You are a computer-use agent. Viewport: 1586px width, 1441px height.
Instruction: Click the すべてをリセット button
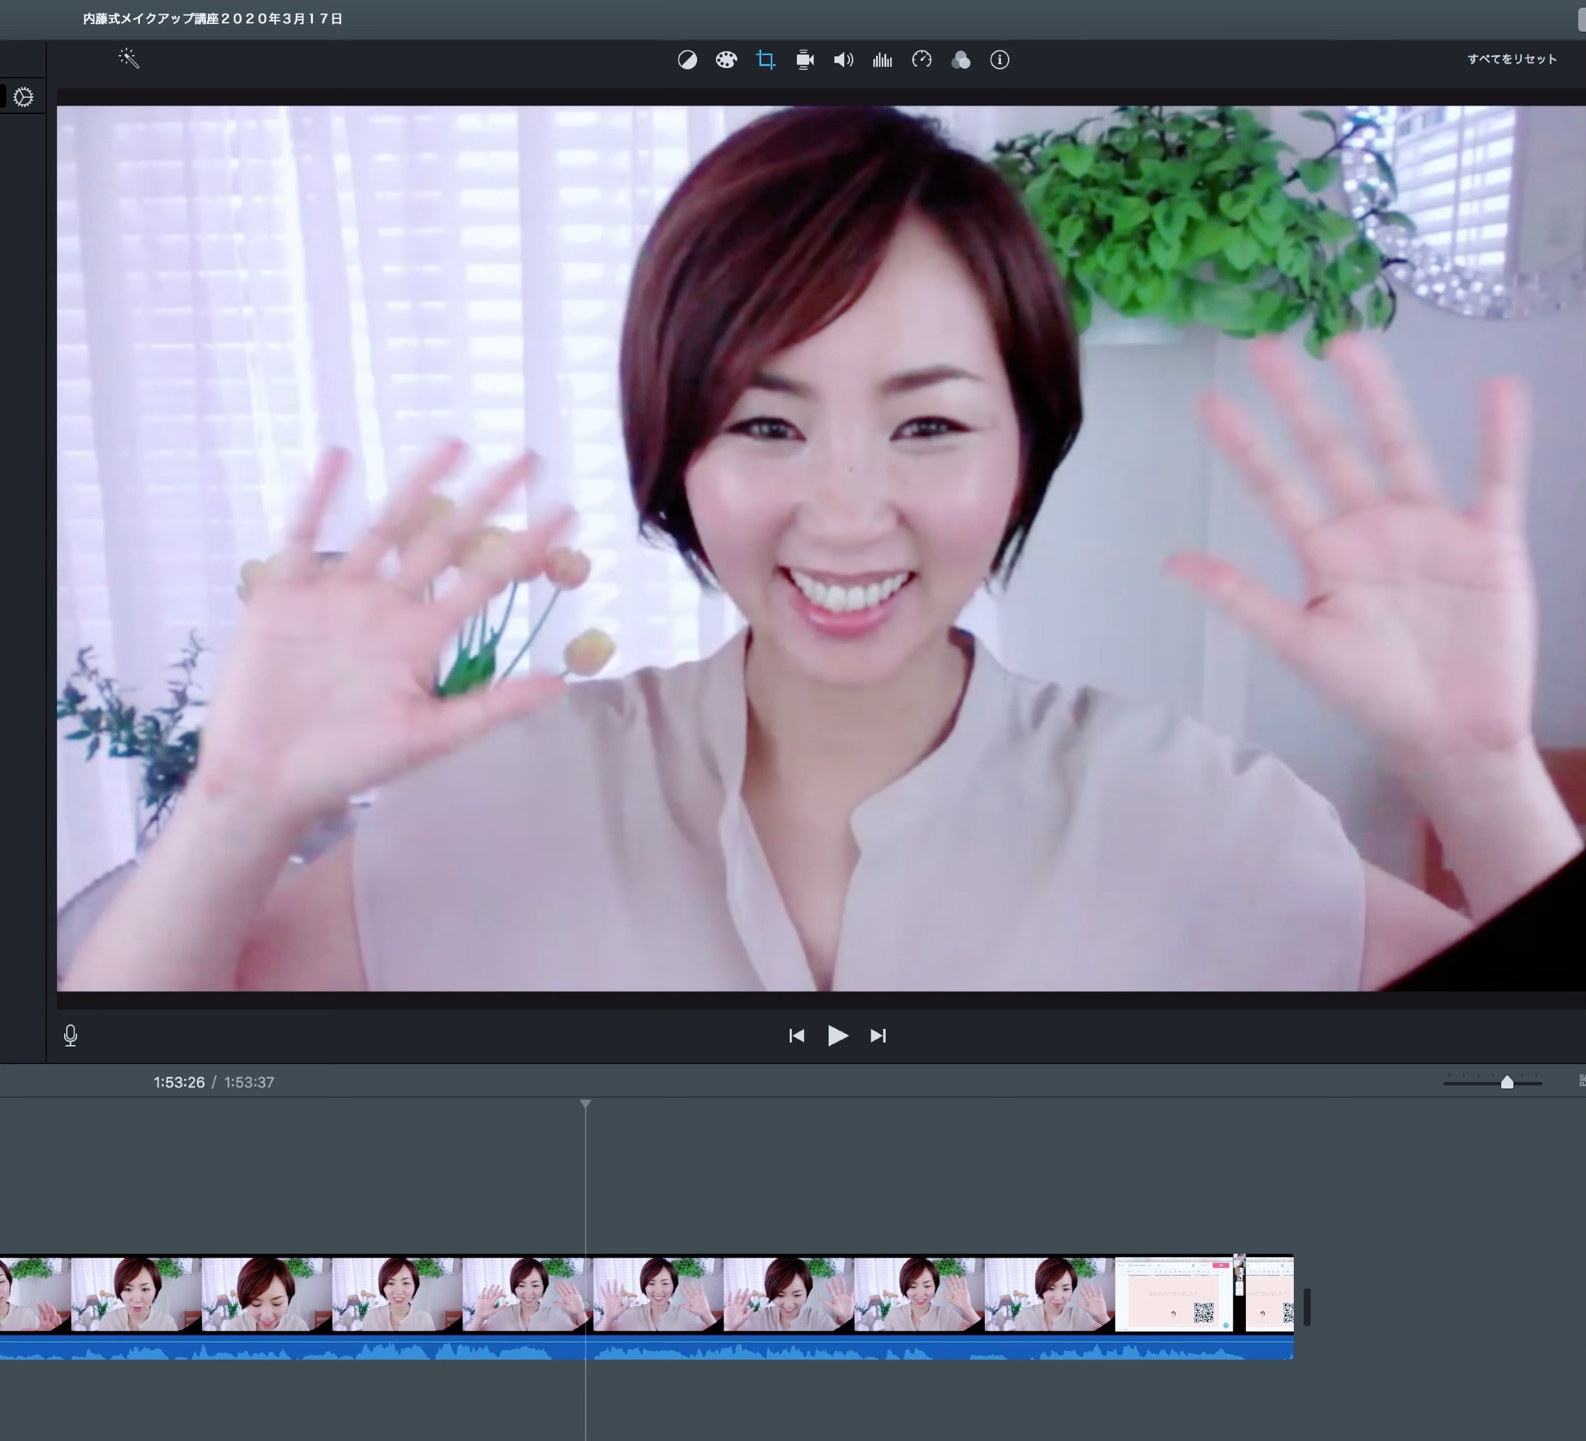point(1511,59)
